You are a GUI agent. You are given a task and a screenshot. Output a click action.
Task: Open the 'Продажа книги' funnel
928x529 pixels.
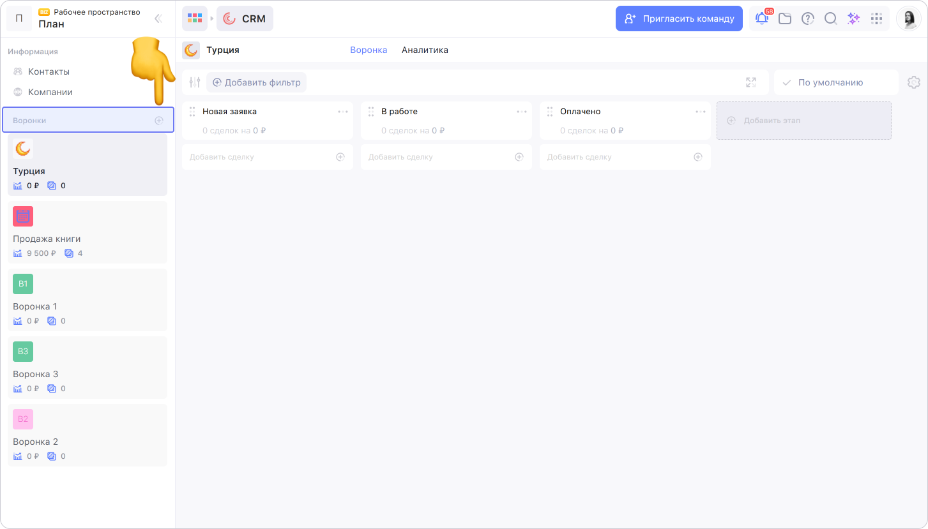click(x=87, y=232)
